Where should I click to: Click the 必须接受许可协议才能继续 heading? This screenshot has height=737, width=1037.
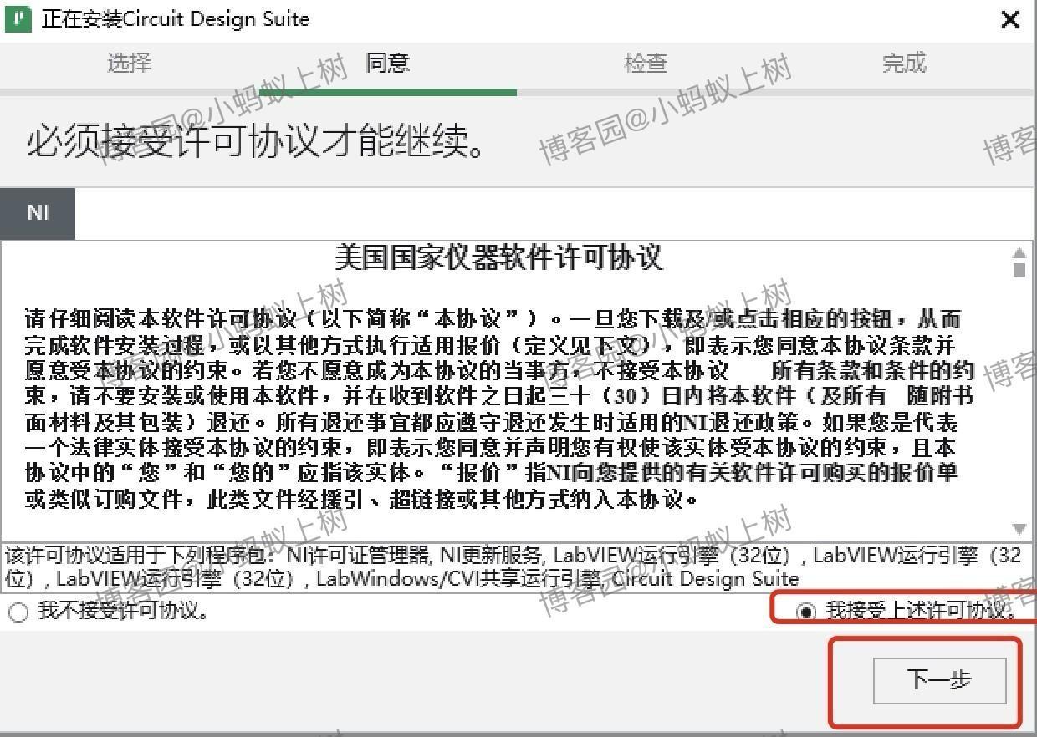(x=251, y=142)
